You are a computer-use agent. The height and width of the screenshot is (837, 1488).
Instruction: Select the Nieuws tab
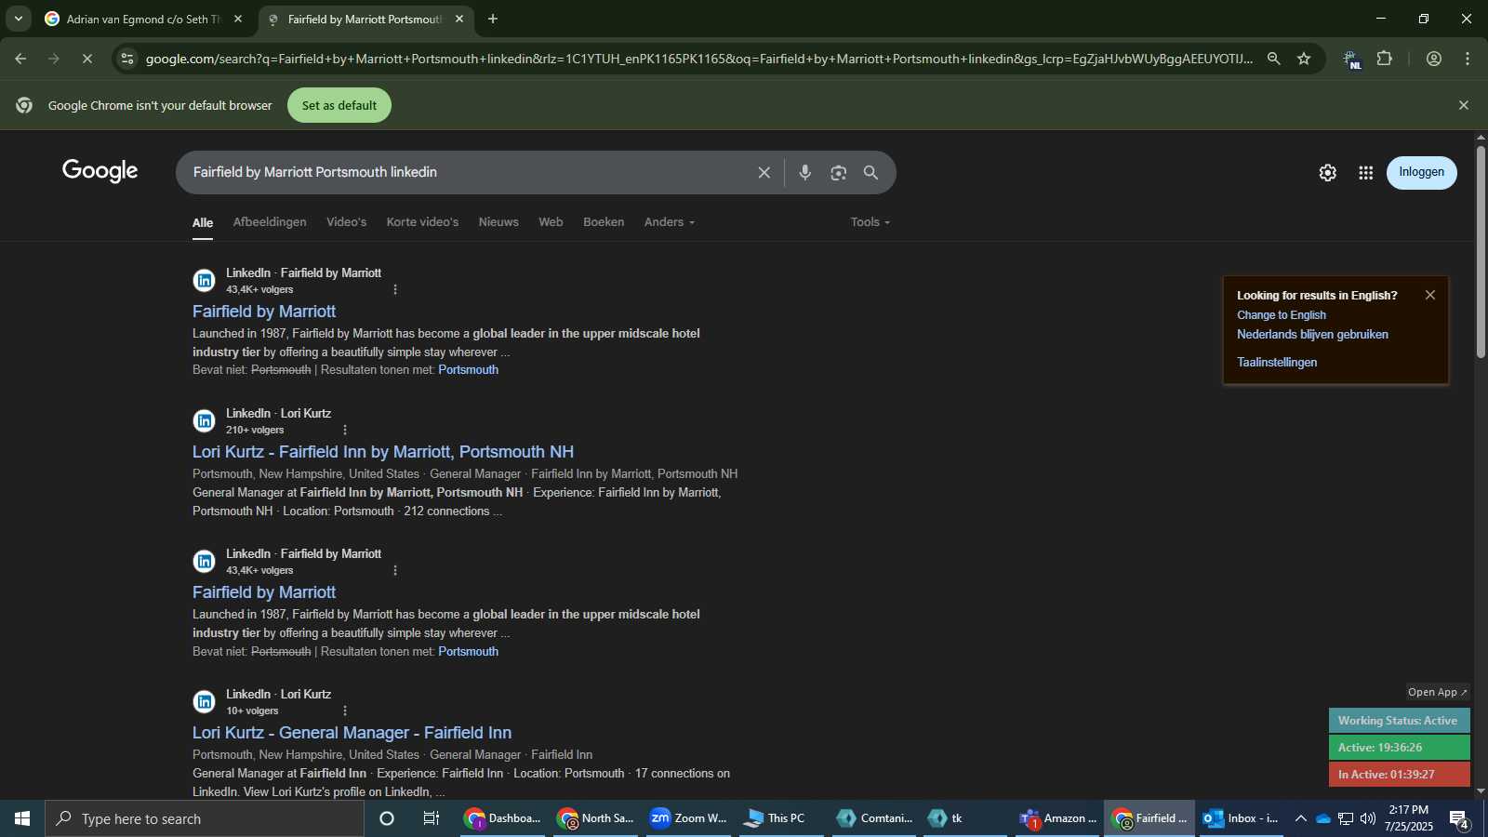[498, 222]
